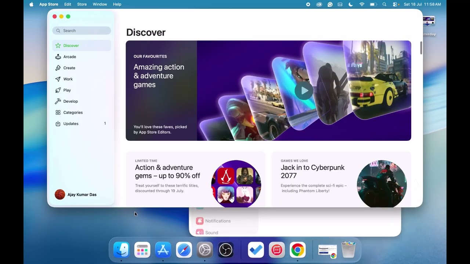Image resolution: width=470 pixels, height=264 pixels.
Task: Select the Develop hammer icon
Action: pyautogui.click(x=58, y=101)
